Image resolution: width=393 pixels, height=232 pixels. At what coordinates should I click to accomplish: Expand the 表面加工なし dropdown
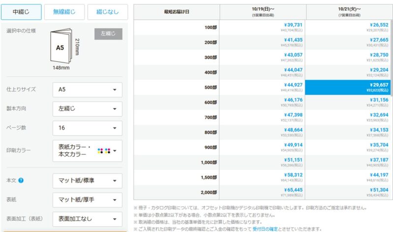[x=87, y=219]
